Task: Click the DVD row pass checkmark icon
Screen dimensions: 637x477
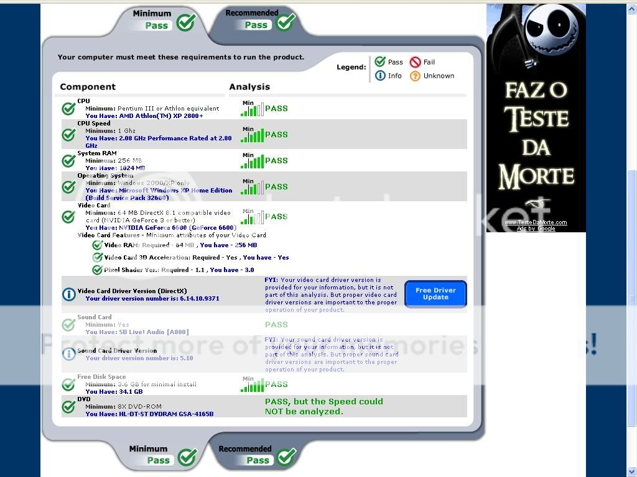Action: 68,406
